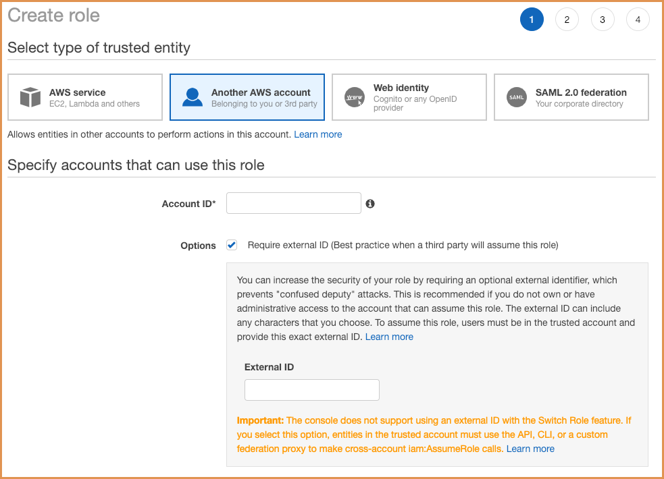This screenshot has width=664, height=479.
Task: Click the Account ID text field
Action: coord(294,203)
